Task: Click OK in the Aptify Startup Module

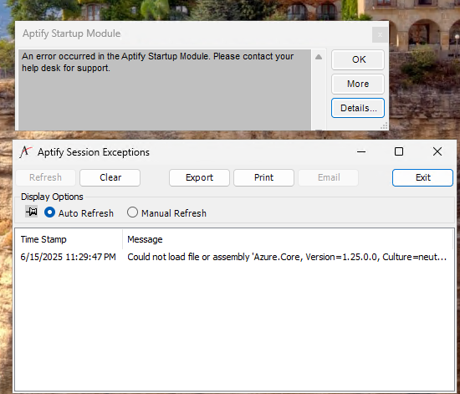Action: click(358, 59)
